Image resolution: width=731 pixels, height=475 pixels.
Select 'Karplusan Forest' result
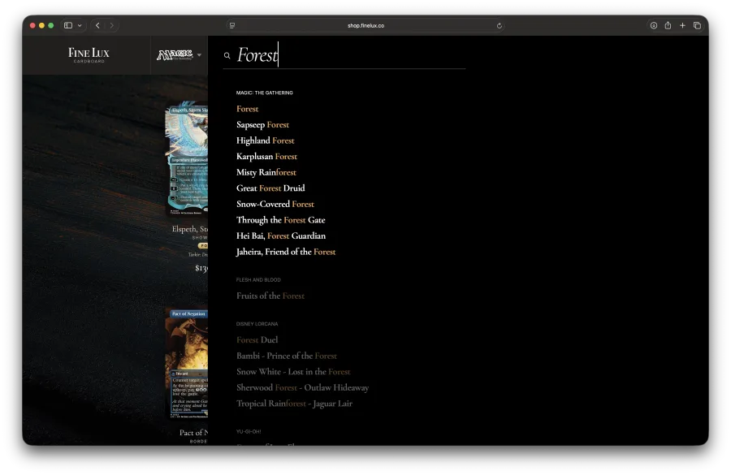pos(266,156)
